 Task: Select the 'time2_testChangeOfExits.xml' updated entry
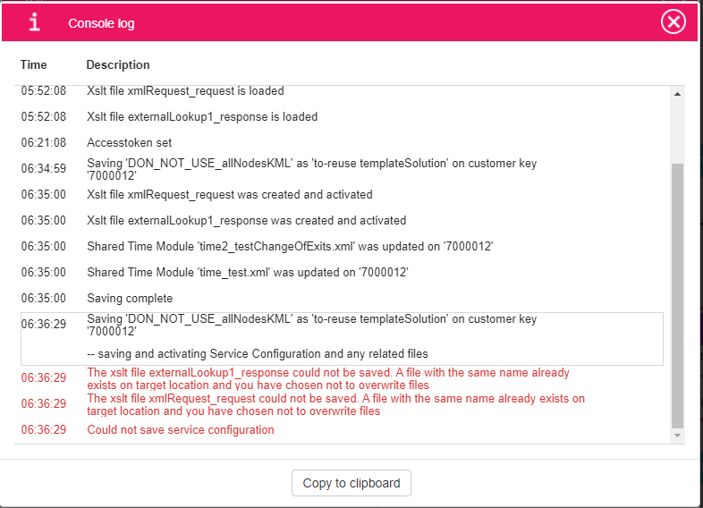pos(290,246)
